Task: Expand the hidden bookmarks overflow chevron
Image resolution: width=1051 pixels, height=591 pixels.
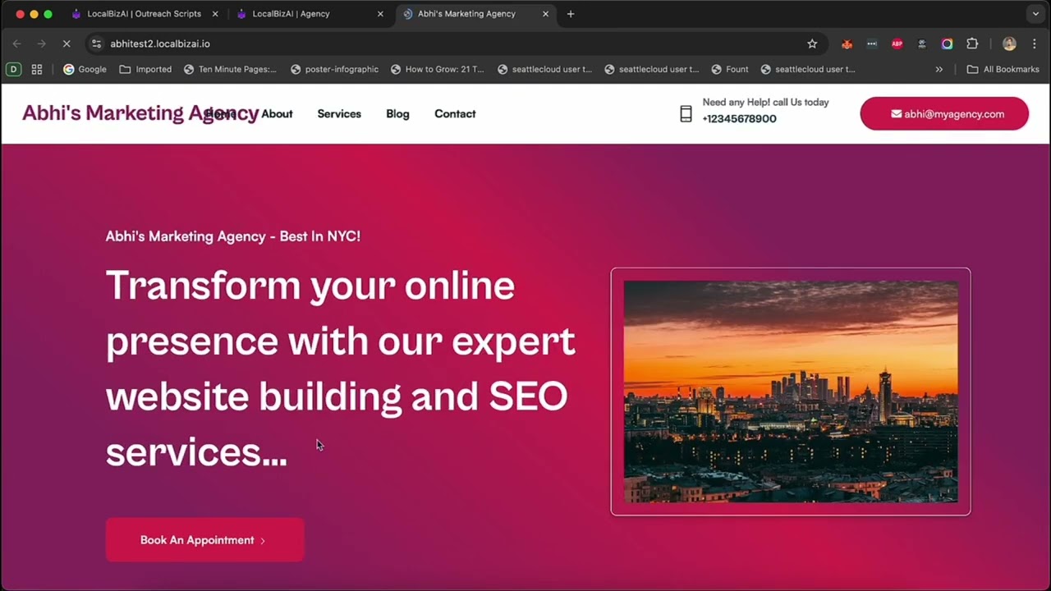Action: point(939,69)
